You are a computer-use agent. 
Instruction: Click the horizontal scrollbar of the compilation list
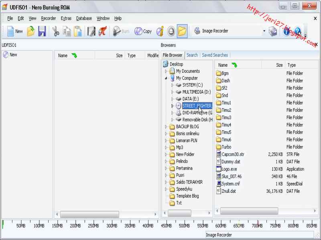coord(89,214)
